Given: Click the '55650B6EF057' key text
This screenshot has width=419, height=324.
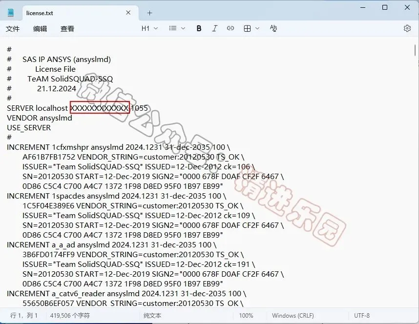Looking at the screenshot, I should tap(48, 303).
